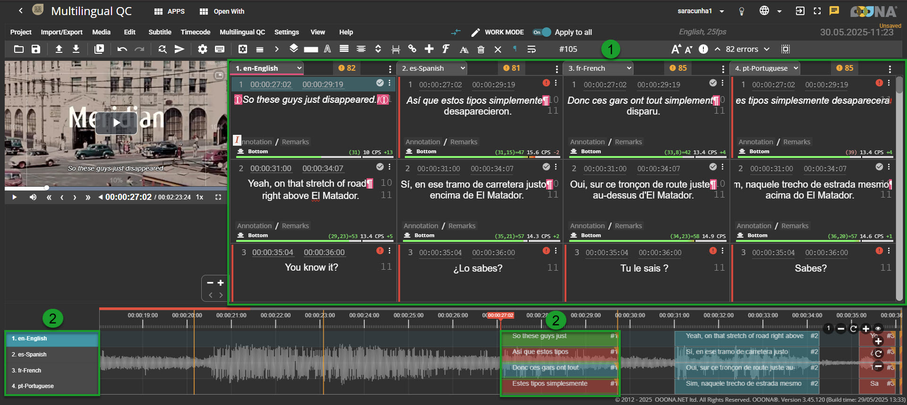
Task: Open the keyboard shortcuts icon
Action: click(x=220, y=49)
